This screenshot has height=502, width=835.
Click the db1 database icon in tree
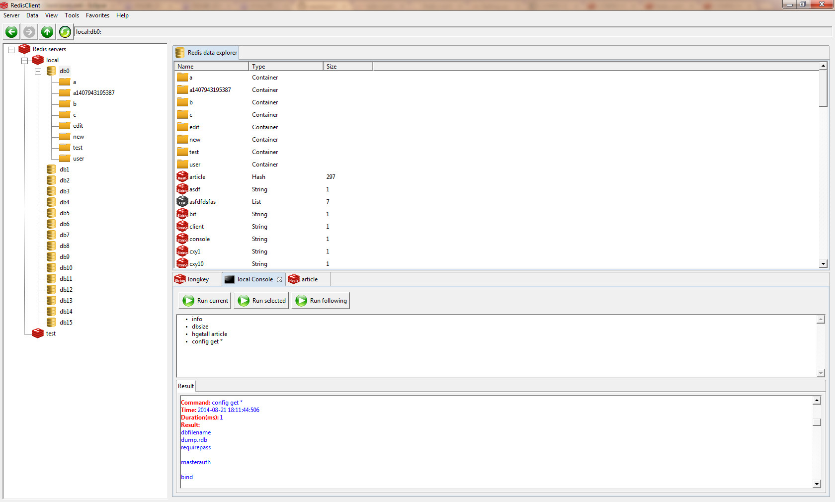point(51,169)
